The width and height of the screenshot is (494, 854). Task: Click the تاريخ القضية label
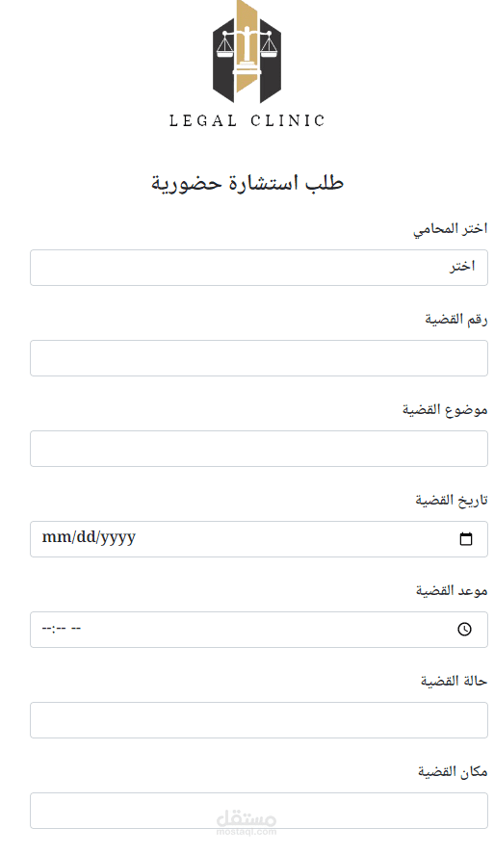pos(452,500)
